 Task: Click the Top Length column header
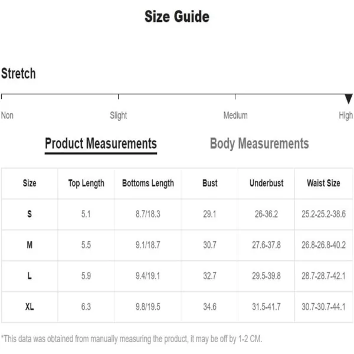(86, 183)
